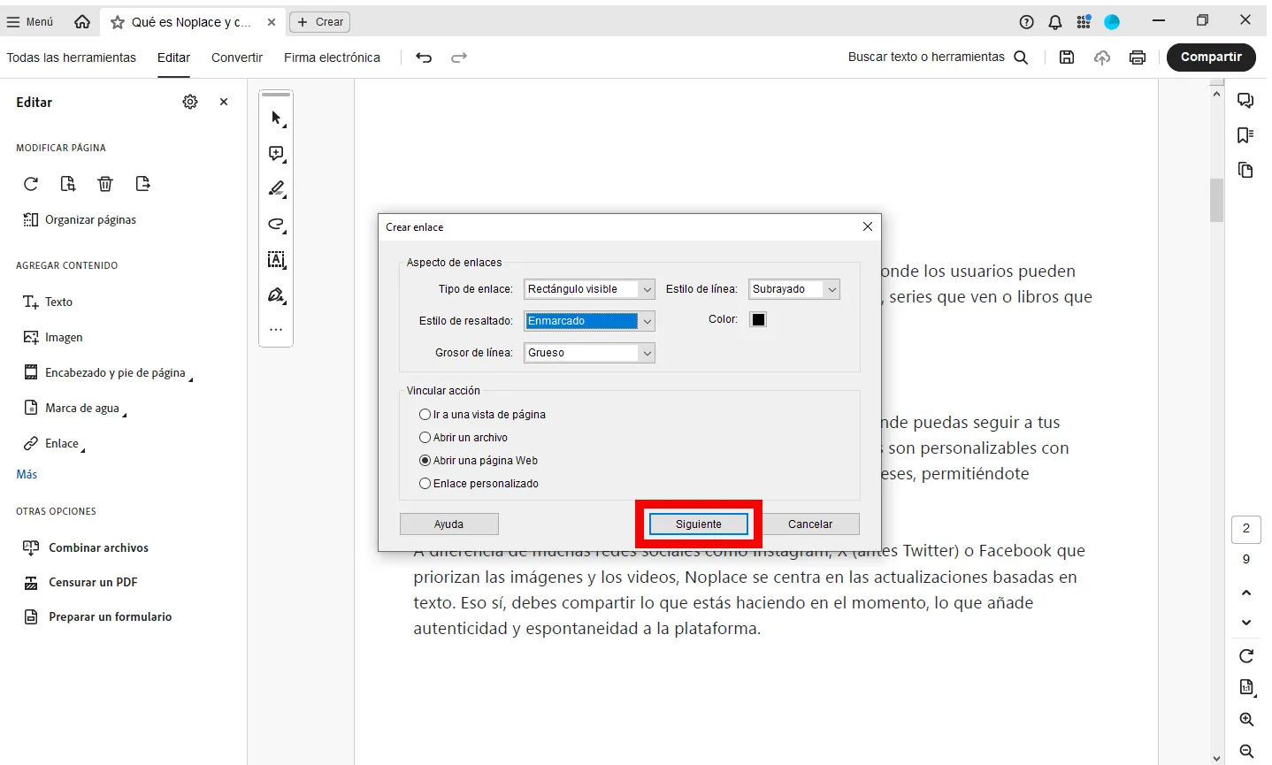Select the rotate pages icon under Modificar página
This screenshot has height=765, width=1272.
(31, 183)
